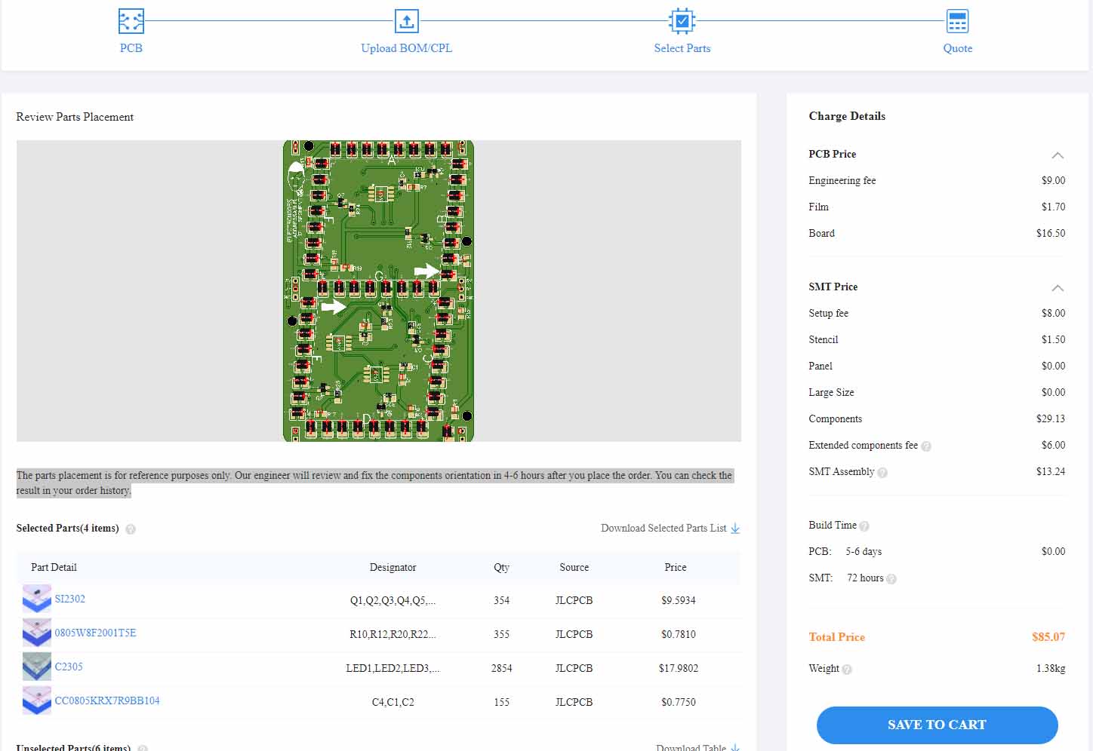Open the 0805W8F2001T5E part link

[95, 633]
